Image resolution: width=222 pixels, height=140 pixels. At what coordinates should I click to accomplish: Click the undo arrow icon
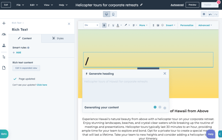[x=210, y=14]
